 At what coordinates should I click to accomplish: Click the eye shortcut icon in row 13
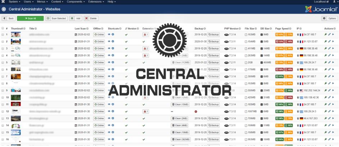click(x=109, y=118)
